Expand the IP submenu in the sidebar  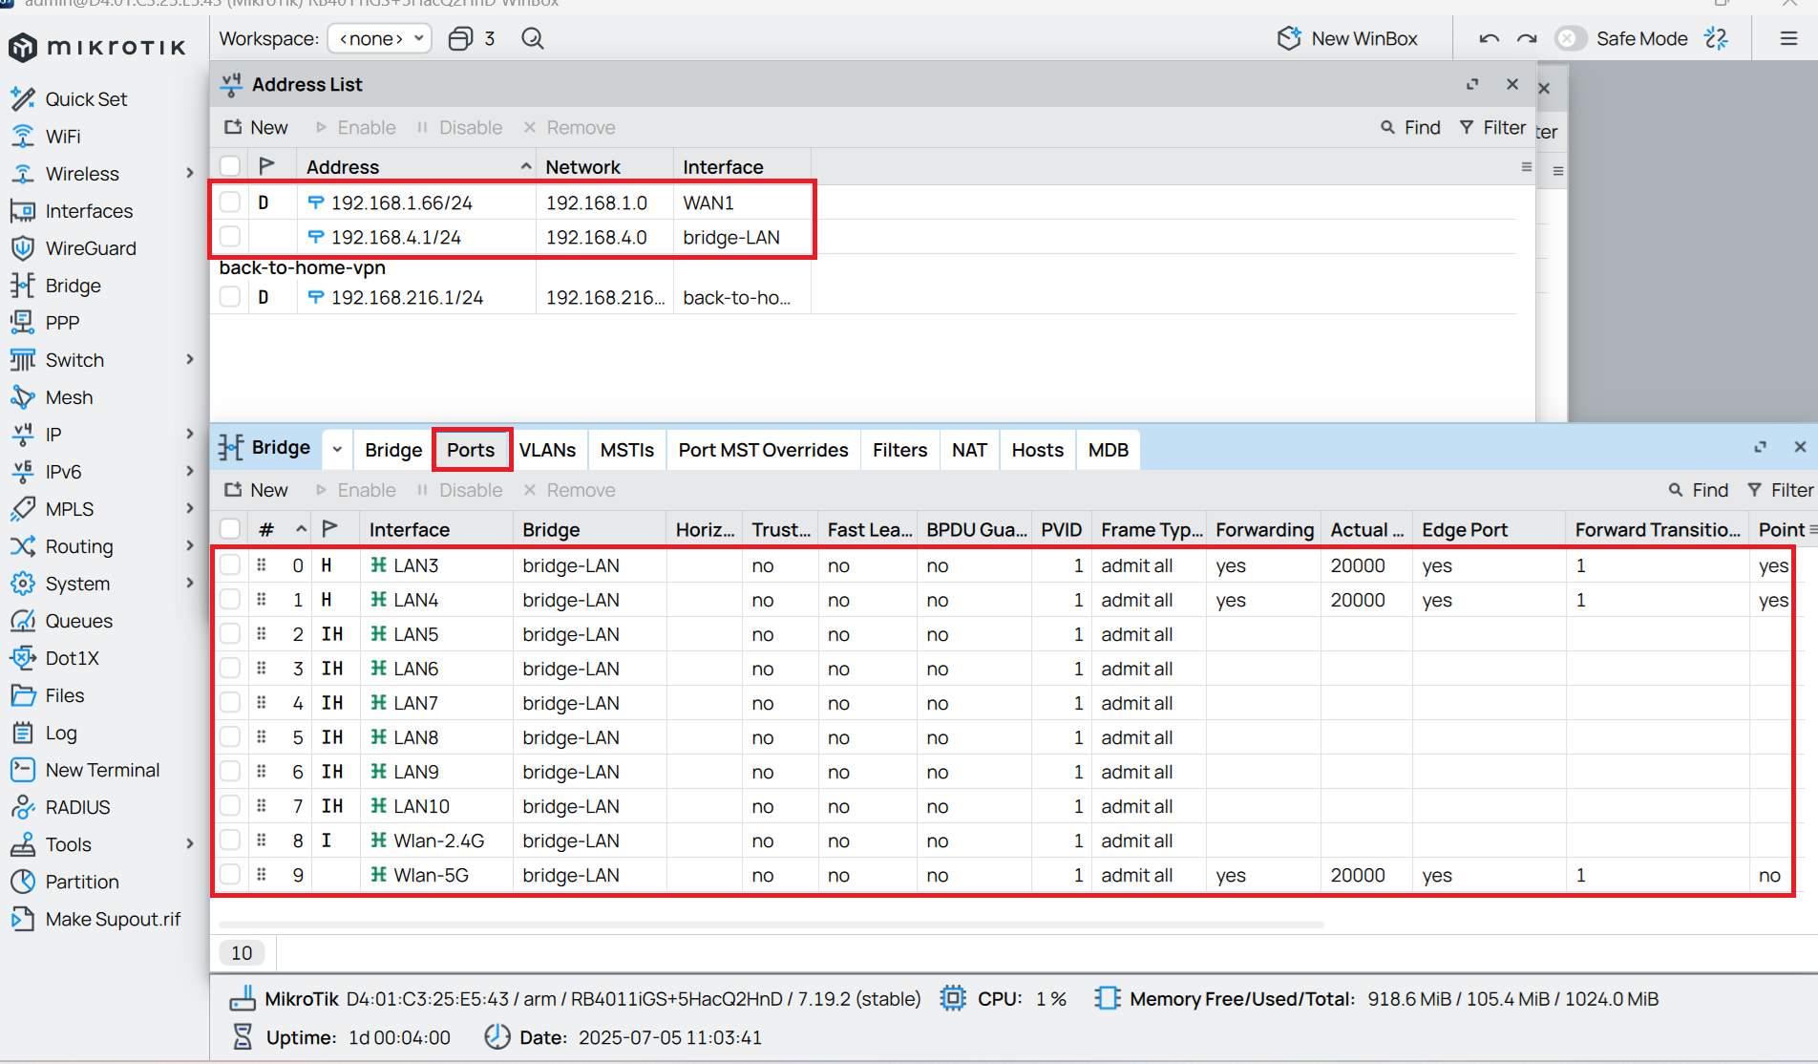[x=189, y=434]
